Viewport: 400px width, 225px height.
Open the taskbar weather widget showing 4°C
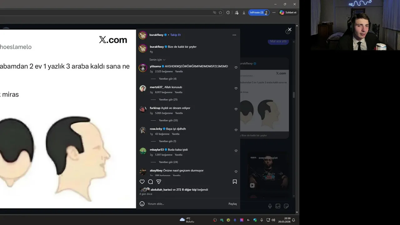[187, 220]
